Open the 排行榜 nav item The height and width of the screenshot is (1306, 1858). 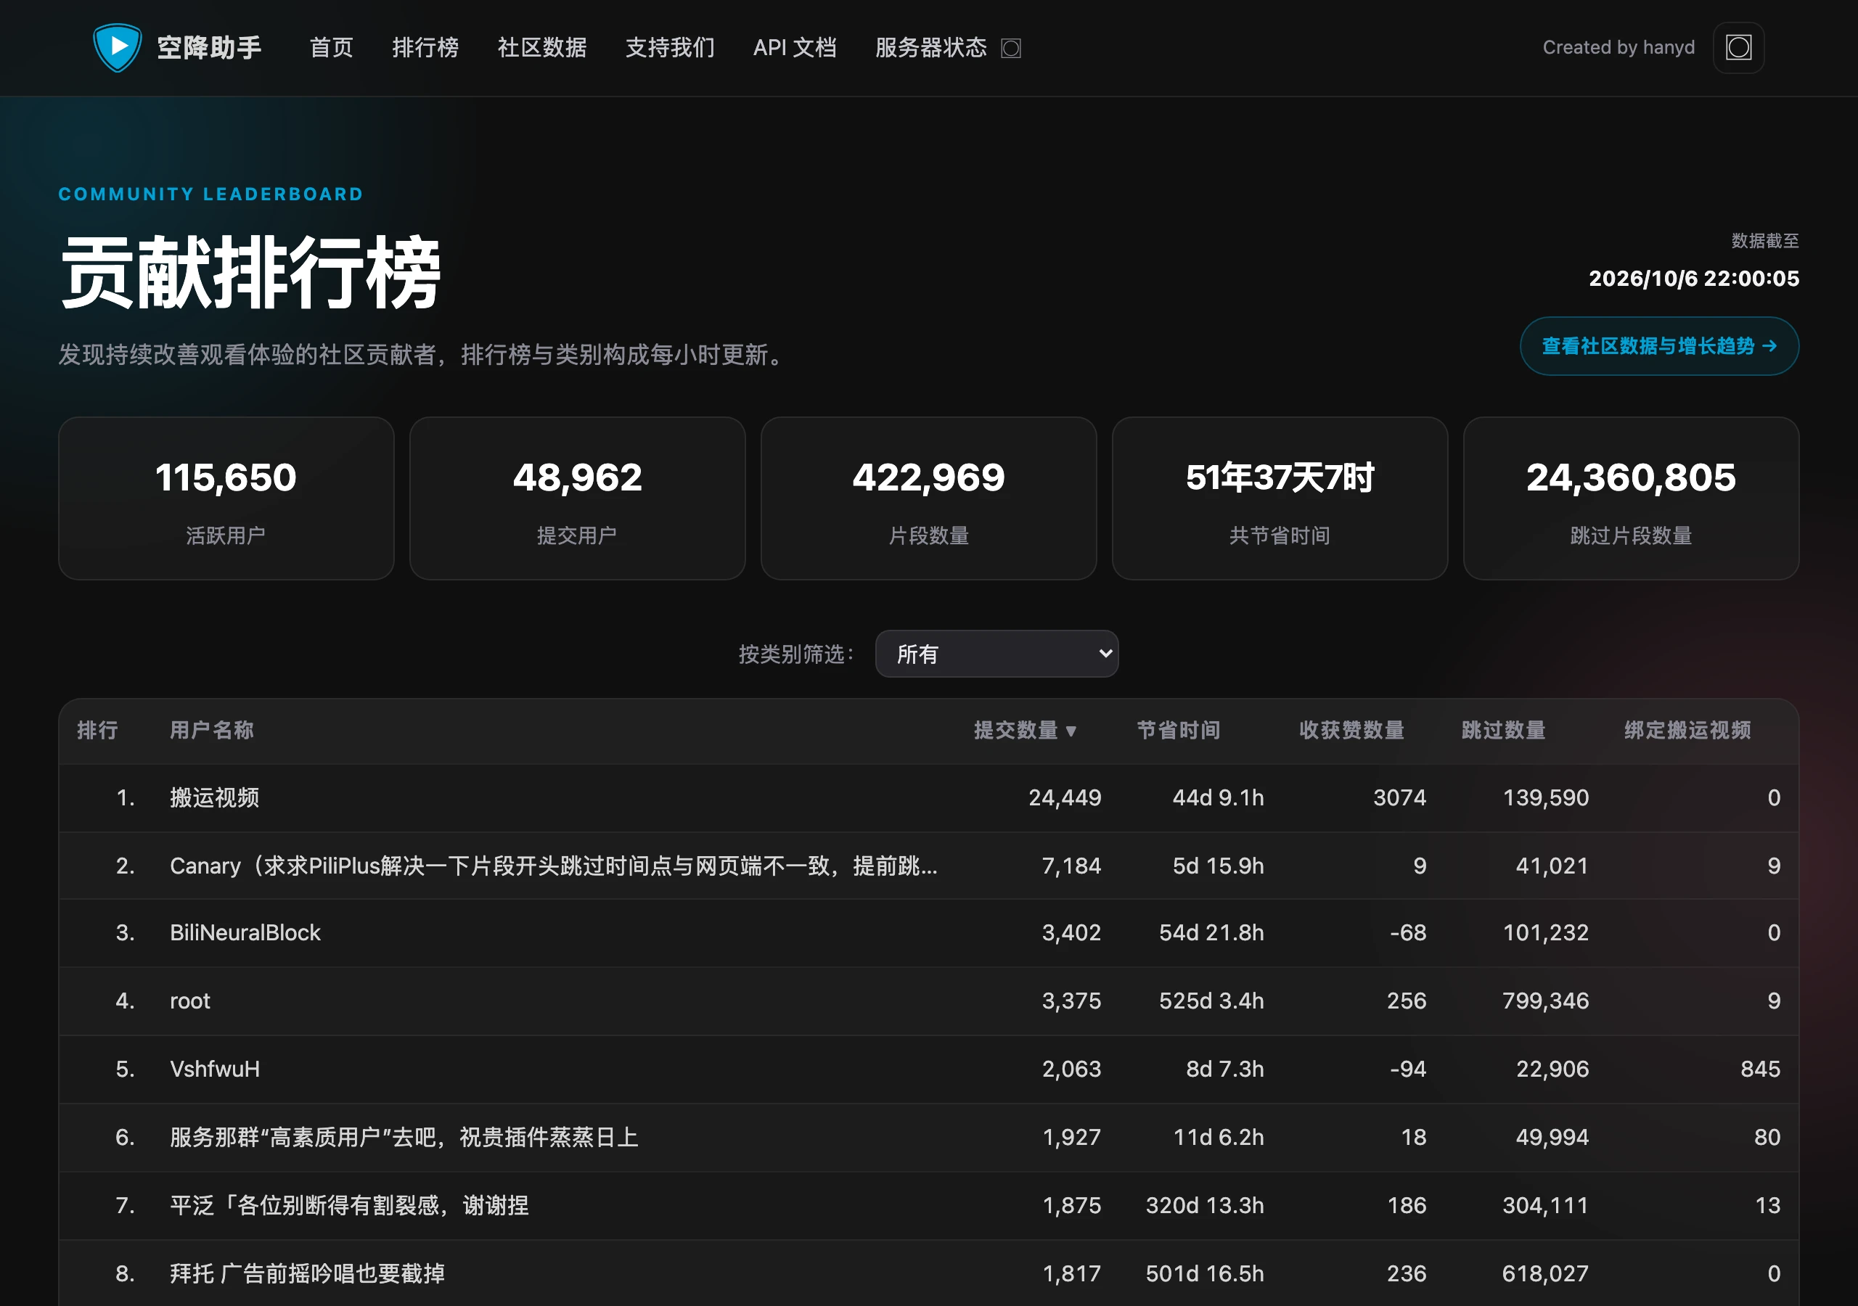(x=425, y=48)
